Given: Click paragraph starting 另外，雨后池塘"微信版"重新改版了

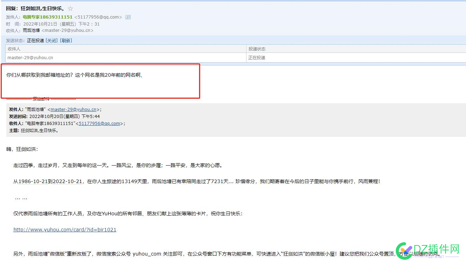Looking at the screenshot, I should (x=227, y=254).
